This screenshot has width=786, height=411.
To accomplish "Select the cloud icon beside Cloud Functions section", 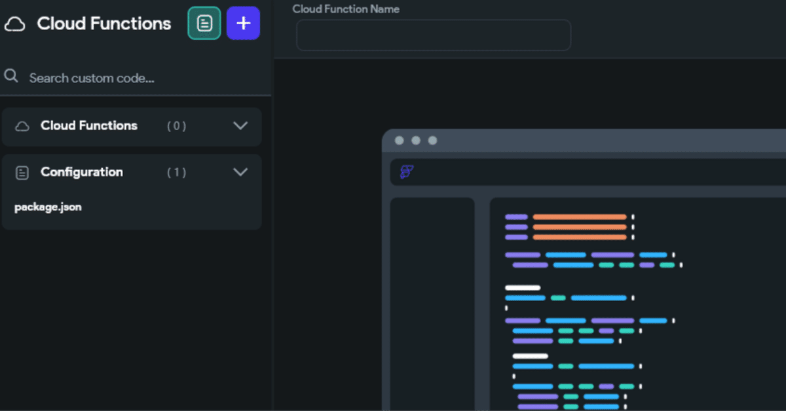I will [22, 126].
